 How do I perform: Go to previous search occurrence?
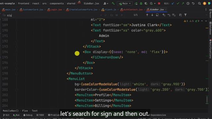click(x=147, y=15)
